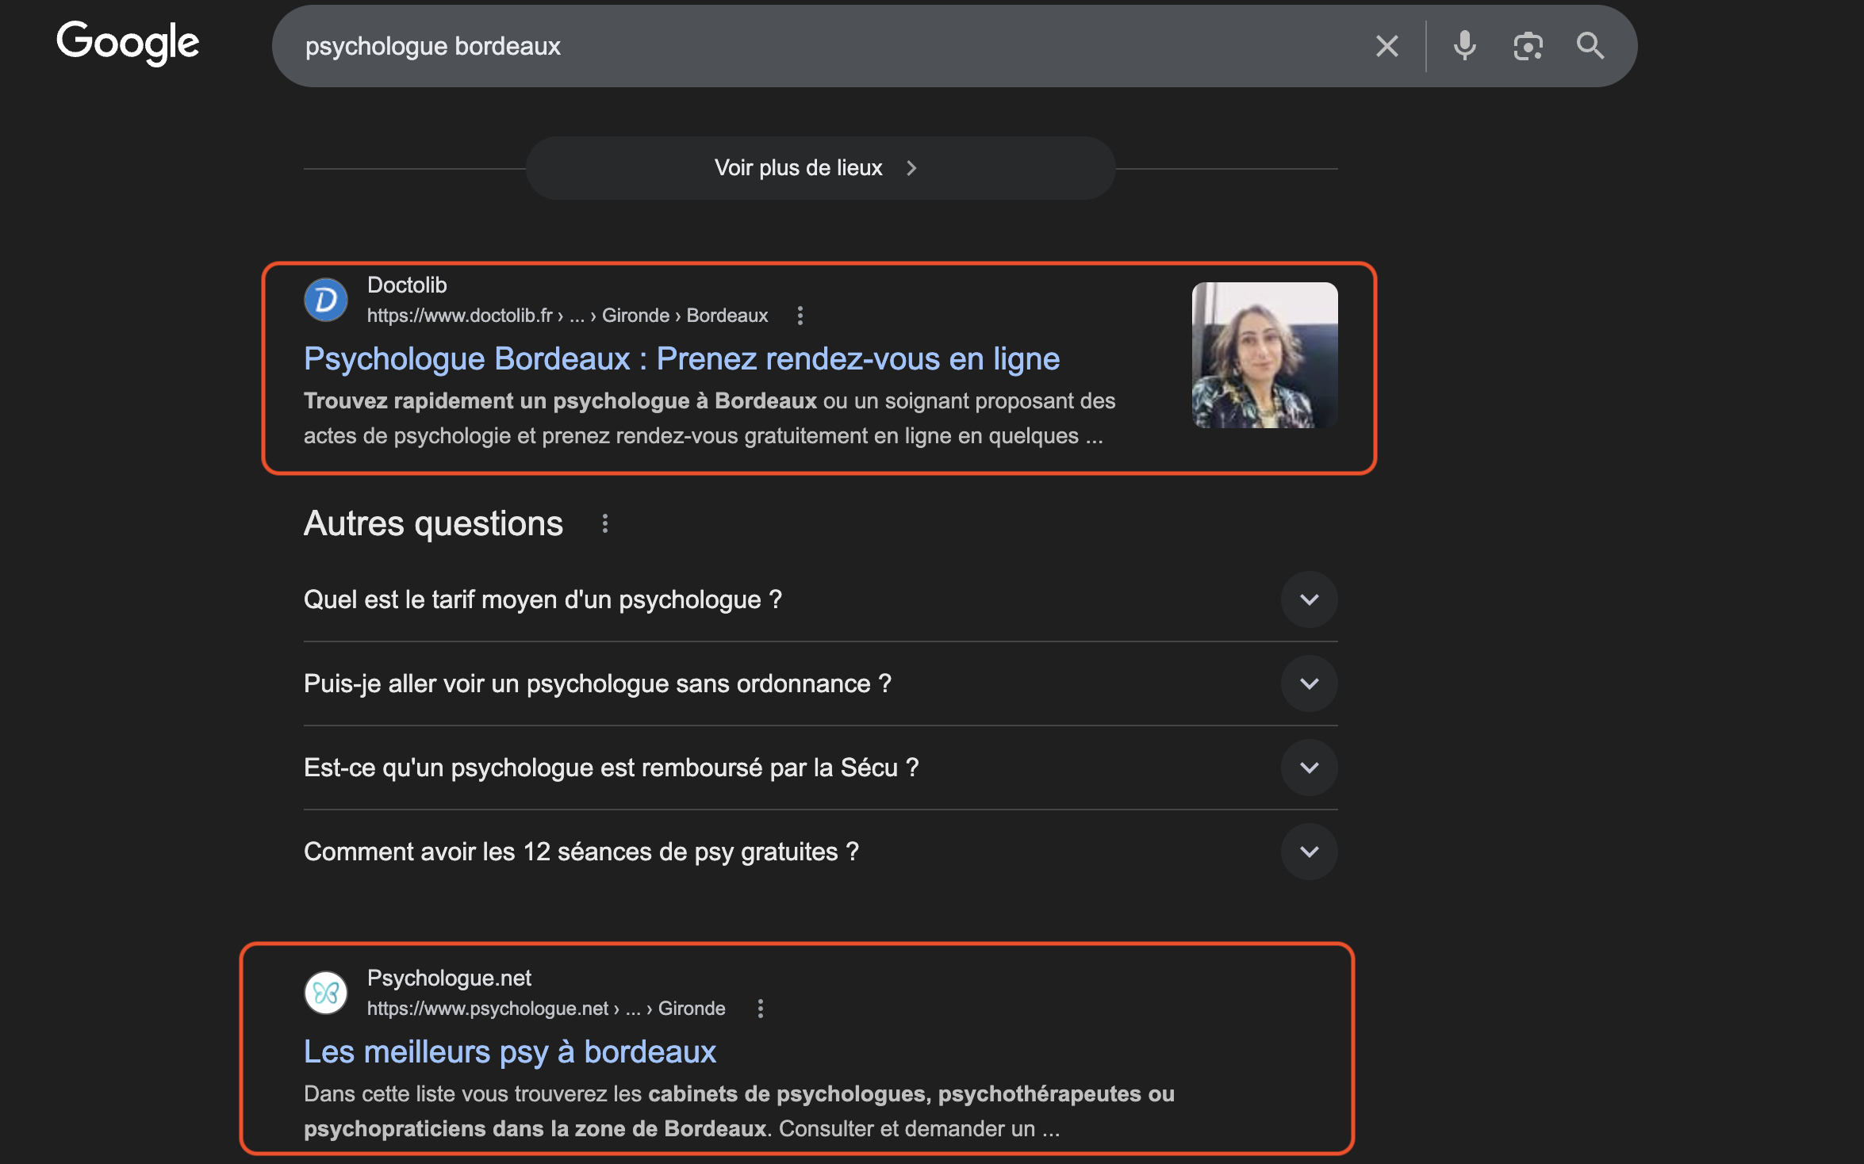
Task: Open Psychologue Bordeaux Prenez rendez-vous link
Action: (x=681, y=359)
